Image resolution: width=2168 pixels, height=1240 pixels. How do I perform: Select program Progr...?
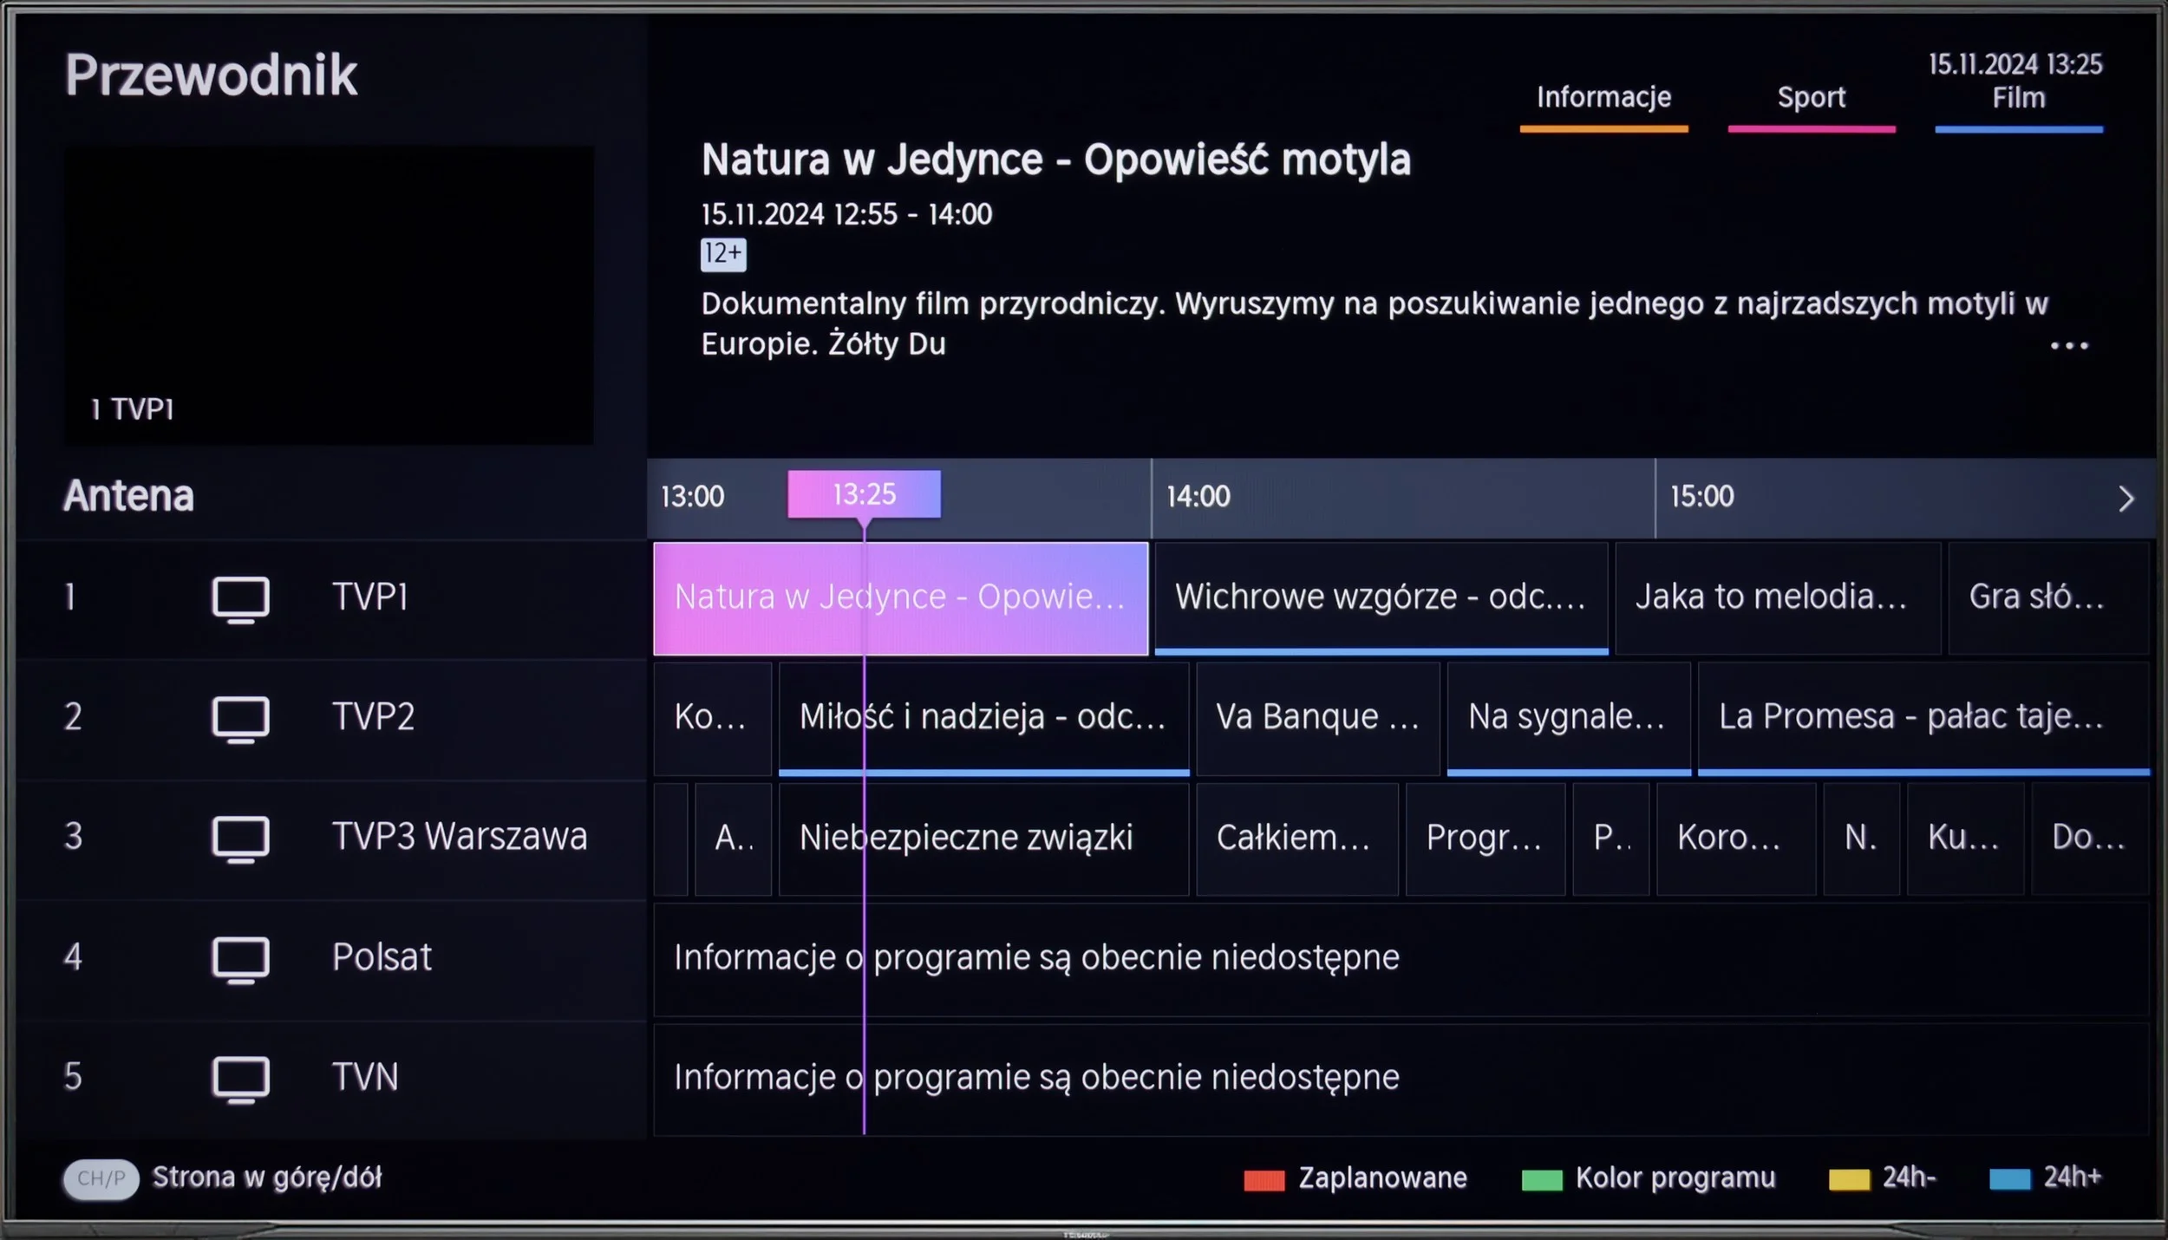coord(1486,839)
